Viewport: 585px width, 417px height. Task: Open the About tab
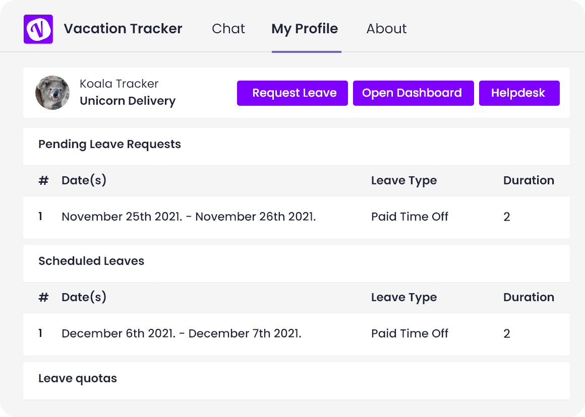386,29
